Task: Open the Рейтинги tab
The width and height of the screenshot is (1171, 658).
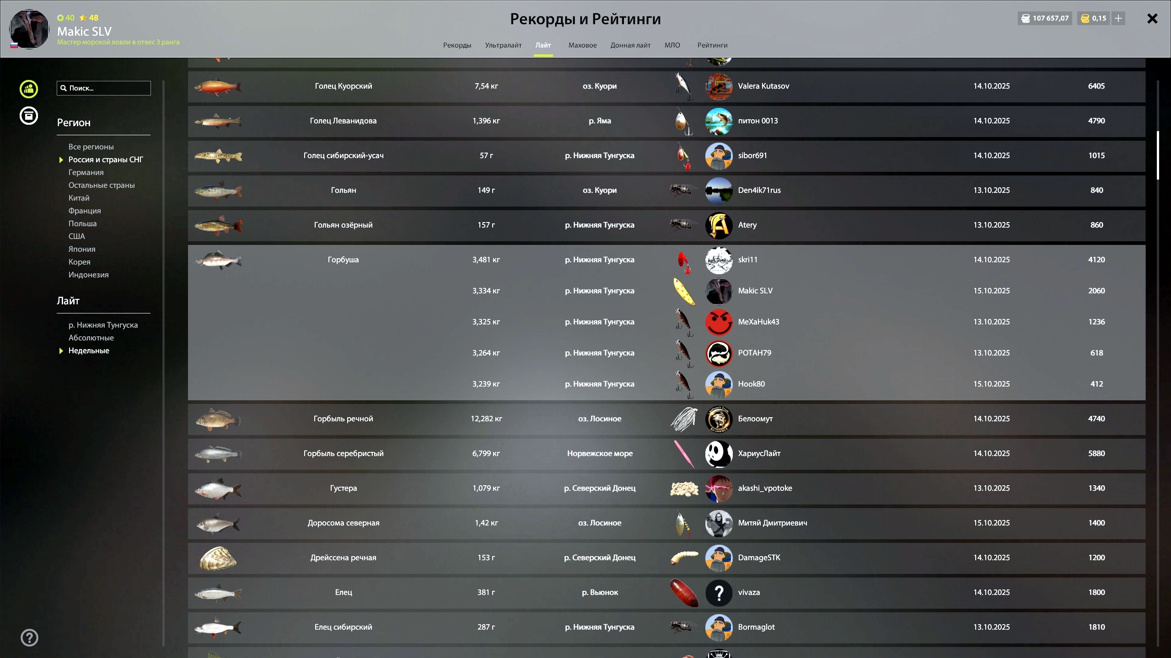Action: click(712, 45)
